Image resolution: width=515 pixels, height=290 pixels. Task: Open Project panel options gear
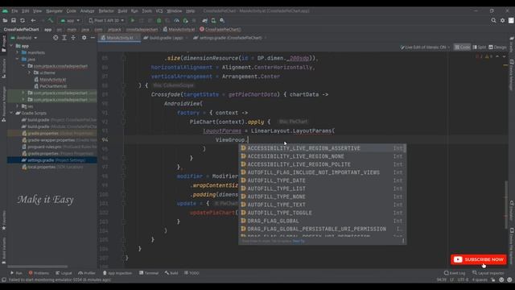(84, 38)
